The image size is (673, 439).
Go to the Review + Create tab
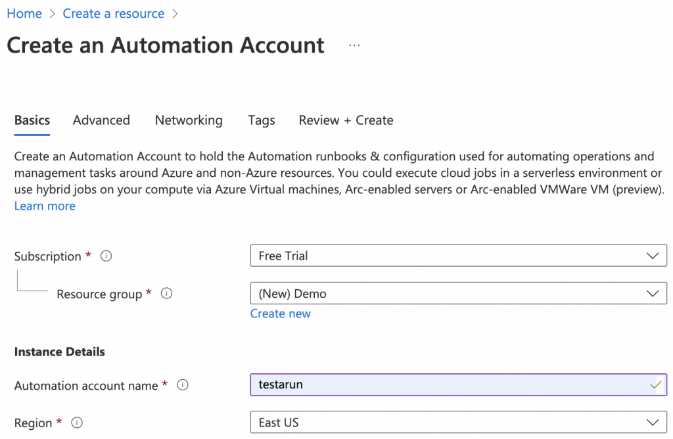346,120
